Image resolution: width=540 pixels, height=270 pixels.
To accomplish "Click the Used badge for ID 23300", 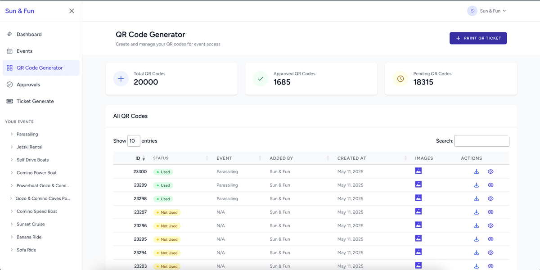I will click(163, 172).
